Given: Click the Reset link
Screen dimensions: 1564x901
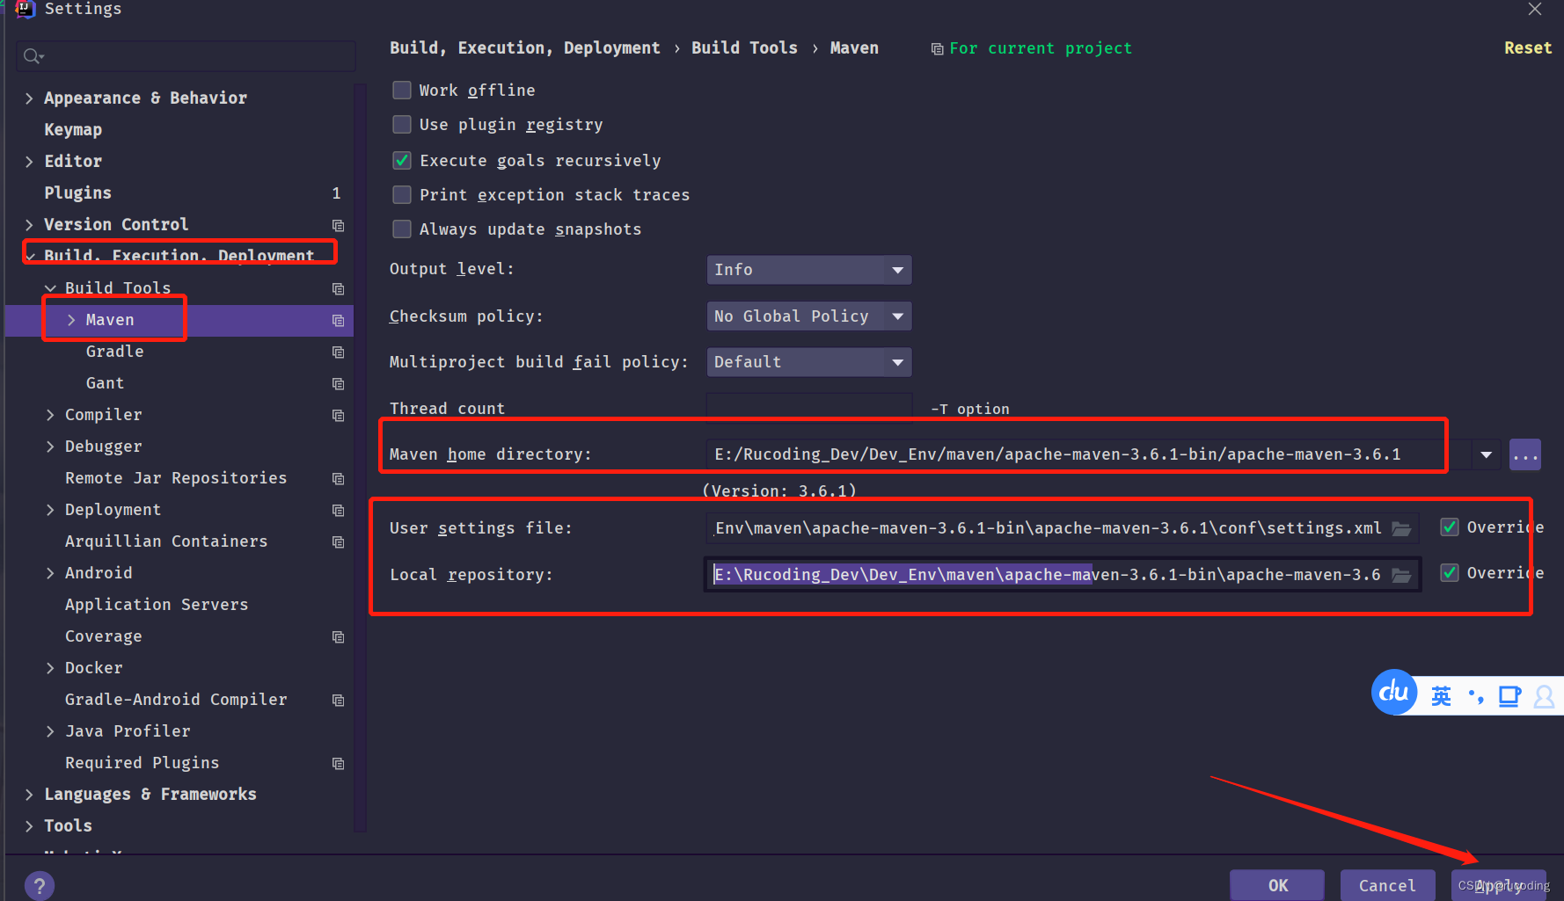Looking at the screenshot, I should click(x=1528, y=47).
